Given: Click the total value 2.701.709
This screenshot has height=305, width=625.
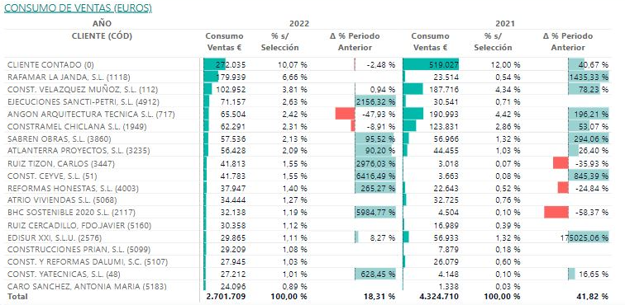Looking at the screenshot, I should coord(226,296).
